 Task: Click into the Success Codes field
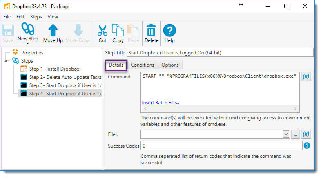click(221, 146)
